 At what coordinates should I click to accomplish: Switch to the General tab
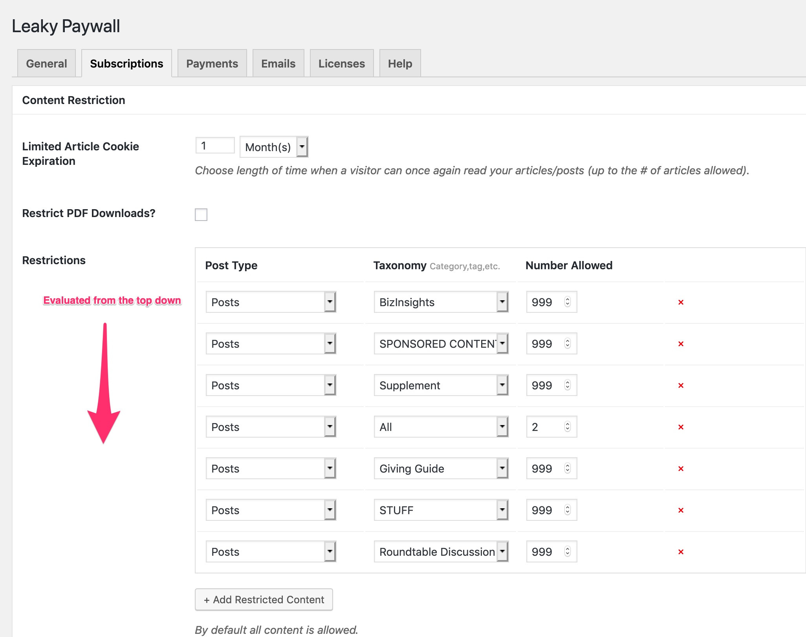pos(46,64)
